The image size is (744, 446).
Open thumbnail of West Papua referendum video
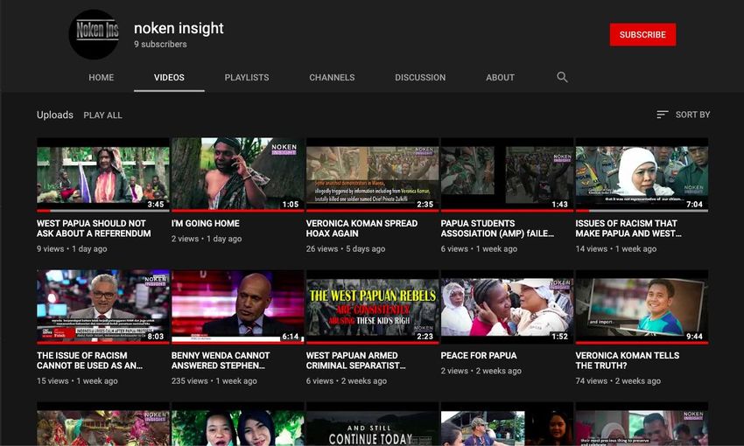[103, 174]
